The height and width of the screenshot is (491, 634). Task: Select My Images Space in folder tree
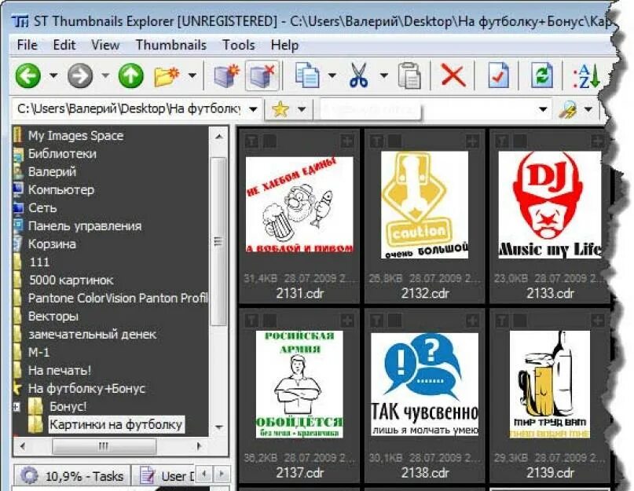point(75,135)
